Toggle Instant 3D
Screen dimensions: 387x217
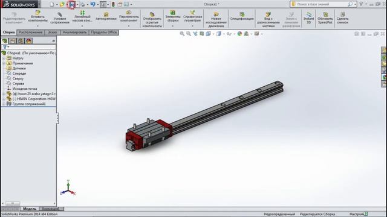pos(308,17)
